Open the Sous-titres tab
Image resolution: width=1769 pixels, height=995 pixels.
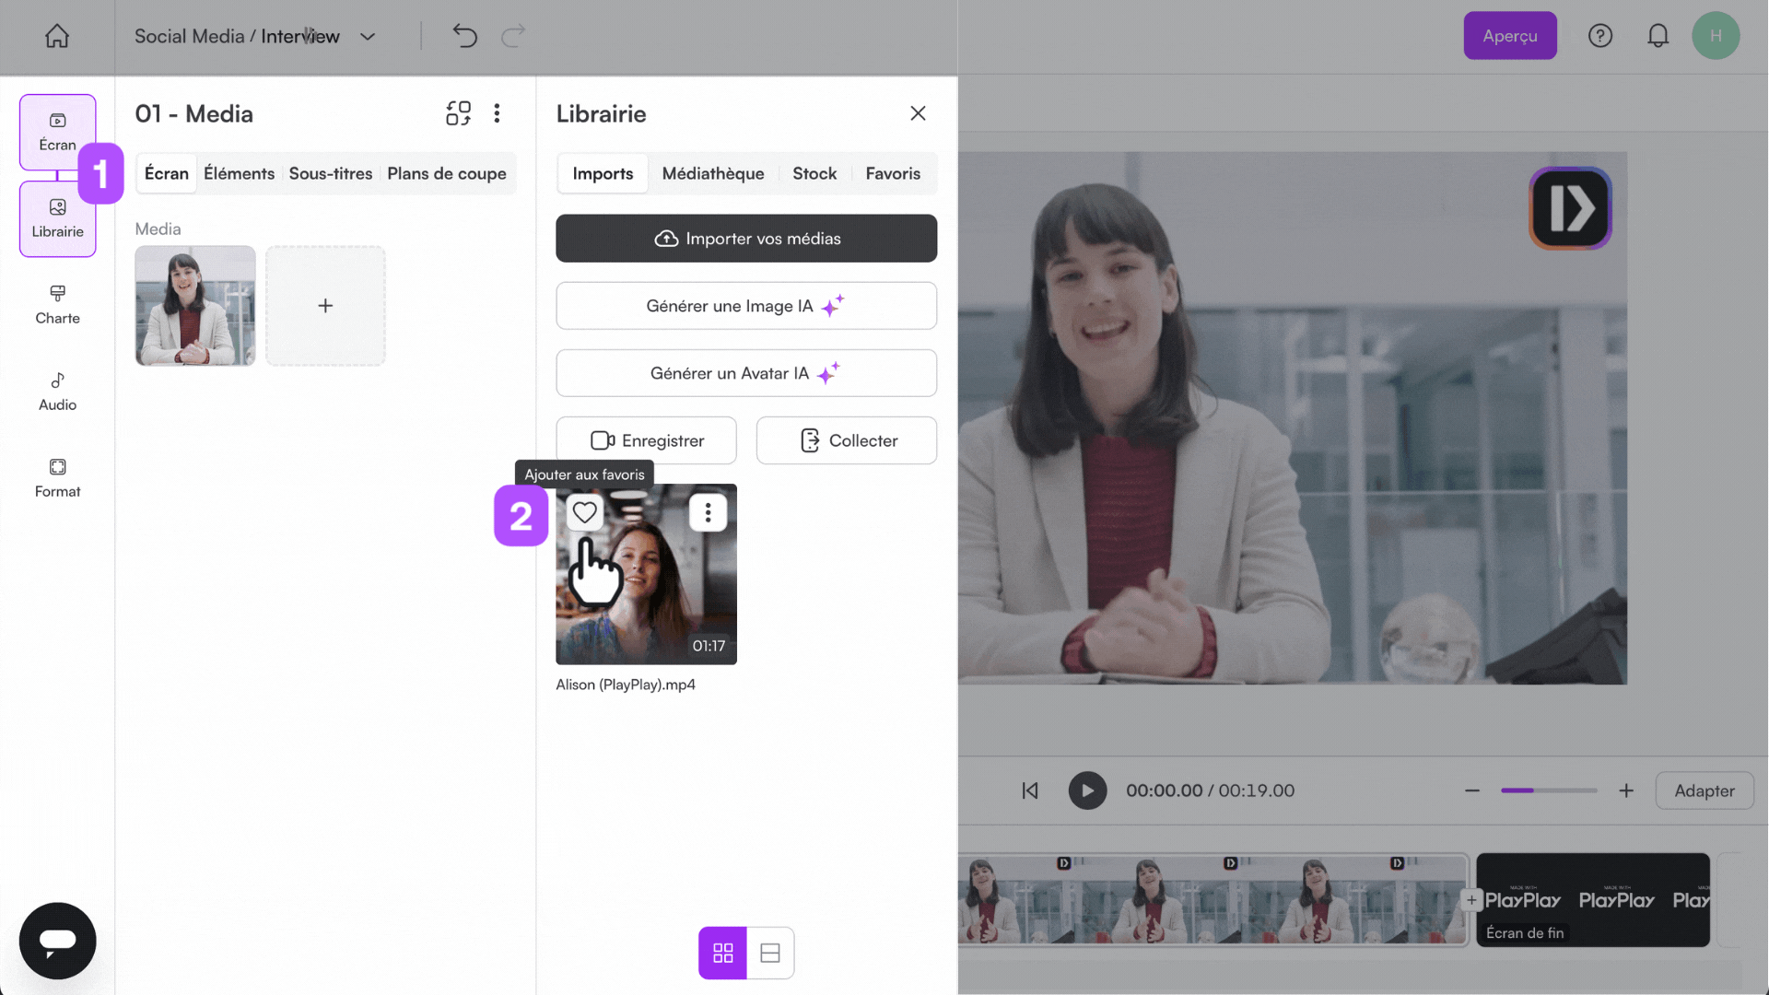330,173
